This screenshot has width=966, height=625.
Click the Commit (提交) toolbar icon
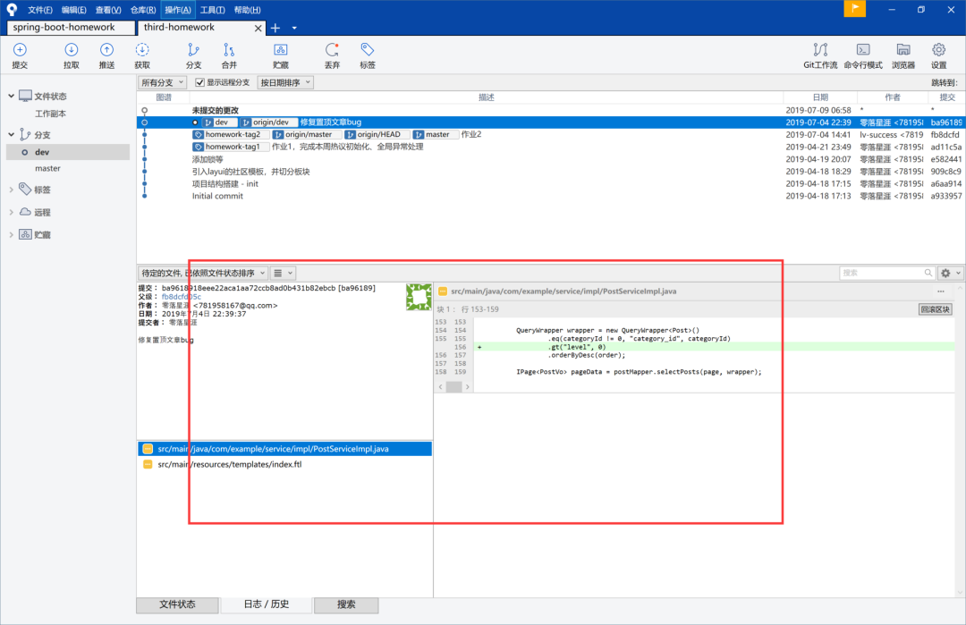click(20, 55)
